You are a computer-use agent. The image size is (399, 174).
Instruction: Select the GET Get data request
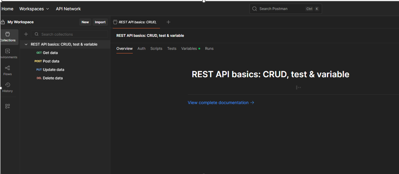pos(50,53)
